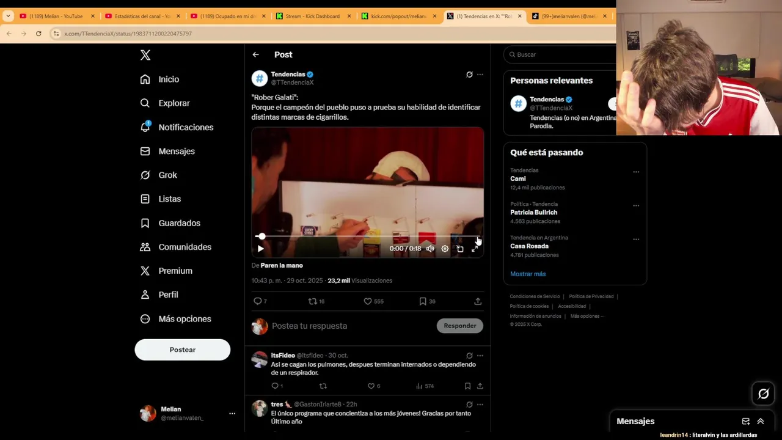Switch the video to fullscreen
Image resolution: width=782 pixels, height=440 pixels.
pos(475,249)
